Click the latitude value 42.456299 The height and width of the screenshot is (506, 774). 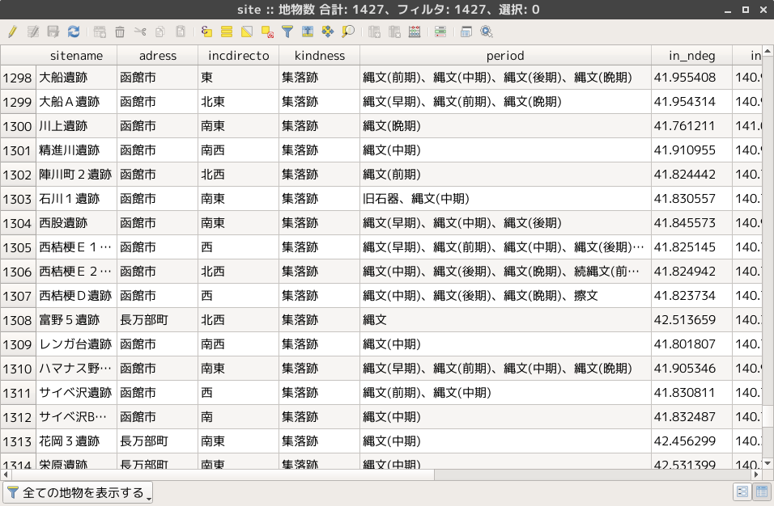tap(691, 441)
